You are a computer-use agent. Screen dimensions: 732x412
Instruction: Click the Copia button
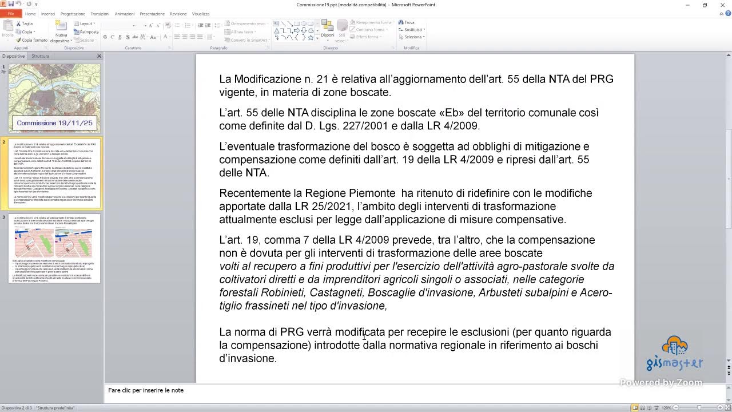point(25,32)
